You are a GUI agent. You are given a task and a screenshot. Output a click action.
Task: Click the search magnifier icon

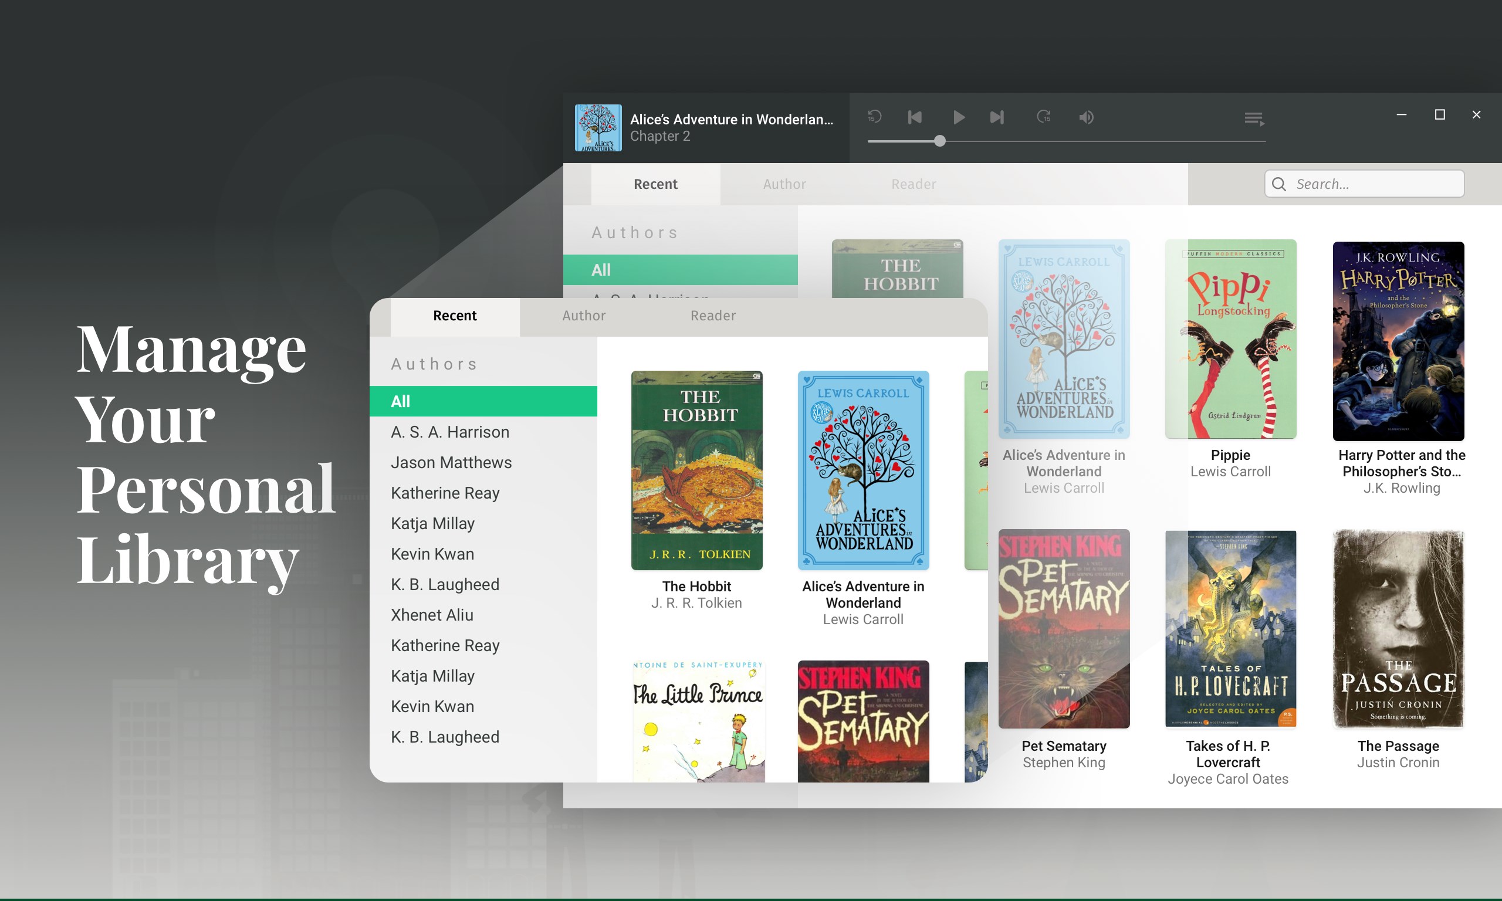(x=1278, y=184)
